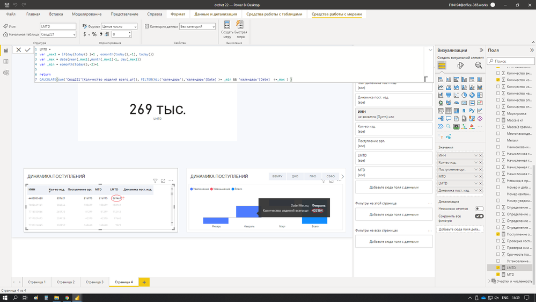Toggle the Несколько отчетов switch

tap(479, 208)
